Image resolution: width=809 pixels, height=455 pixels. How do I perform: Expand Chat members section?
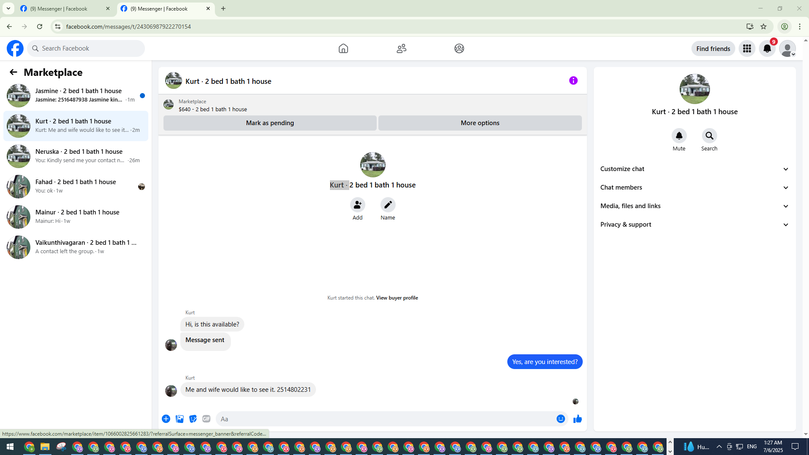pyautogui.click(x=694, y=187)
